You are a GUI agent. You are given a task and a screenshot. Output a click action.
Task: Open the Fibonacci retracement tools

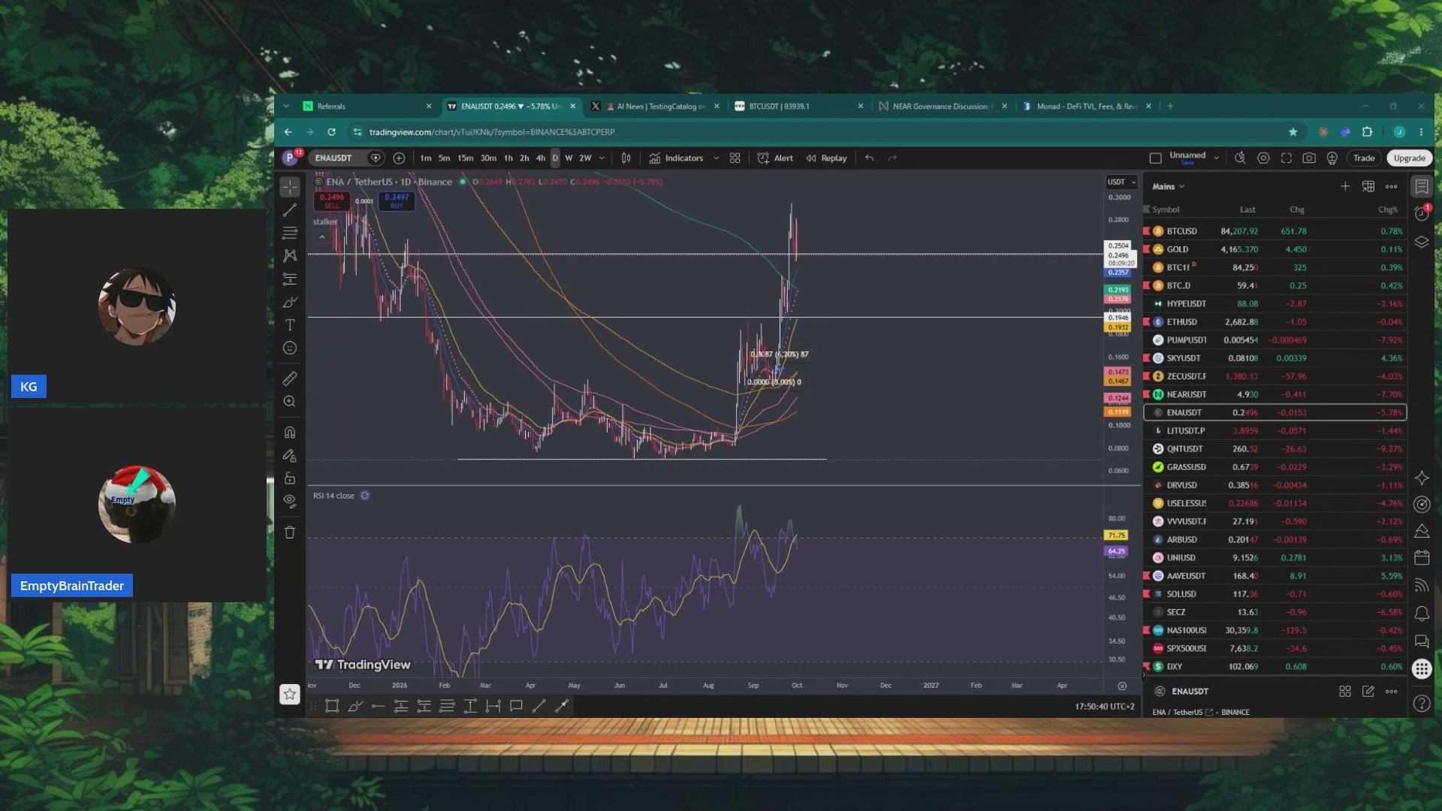coord(290,233)
